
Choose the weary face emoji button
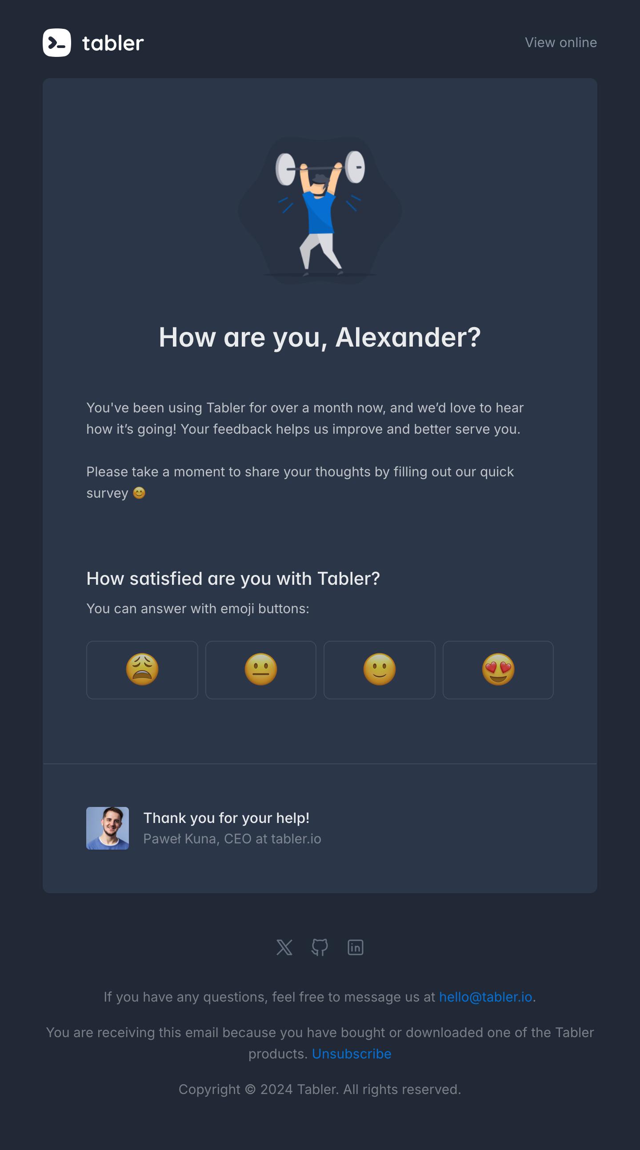(142, 670)
